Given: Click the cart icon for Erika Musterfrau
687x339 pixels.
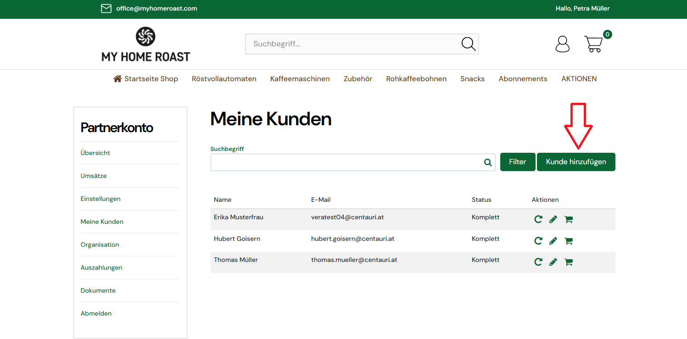Looking at the screenshot, I should [x=568, y=219].
